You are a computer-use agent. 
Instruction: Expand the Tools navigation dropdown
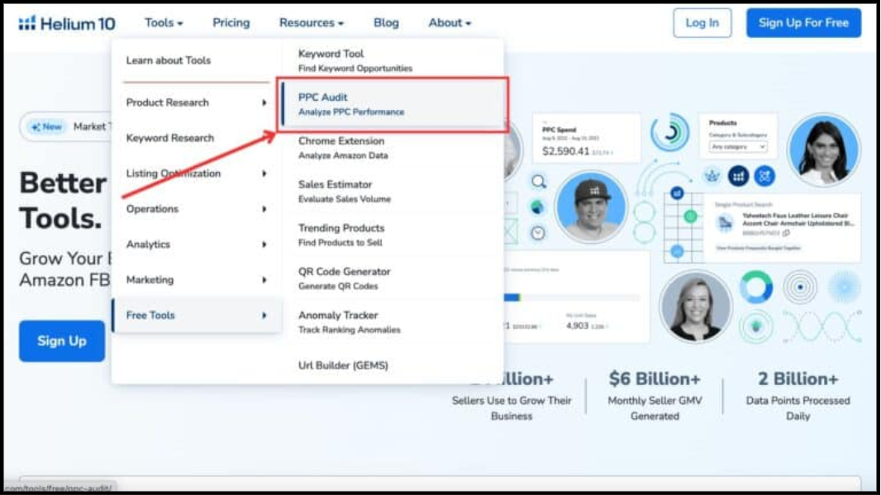click(164, 23)
